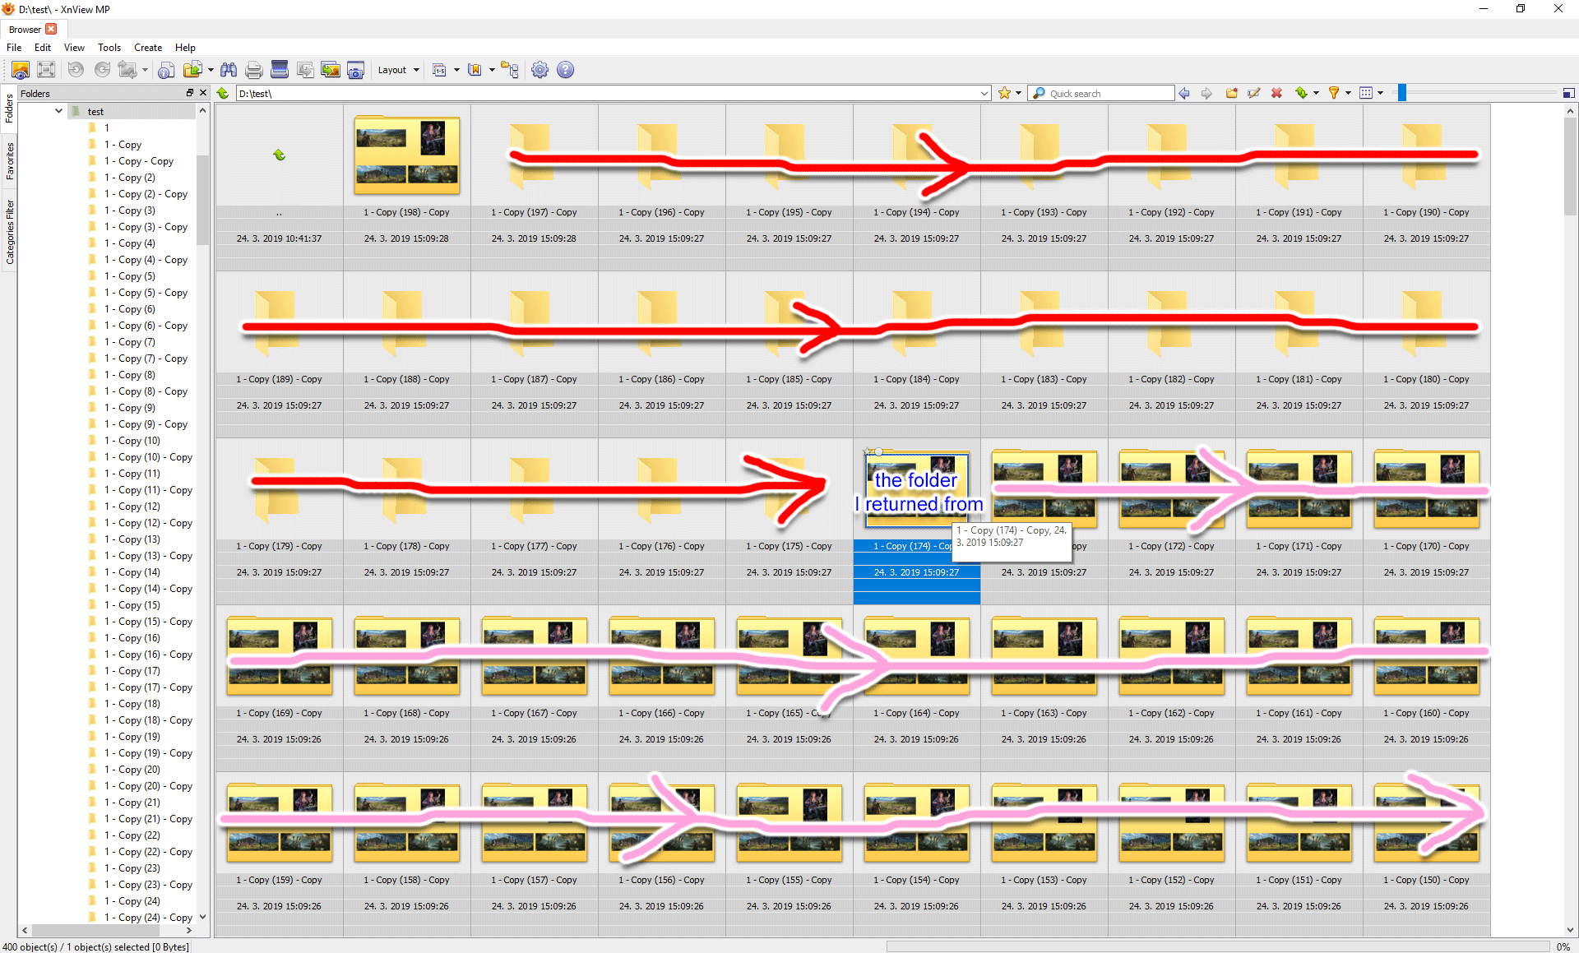
Task: Click the new folder icon
Action: tap(1231, 93)
